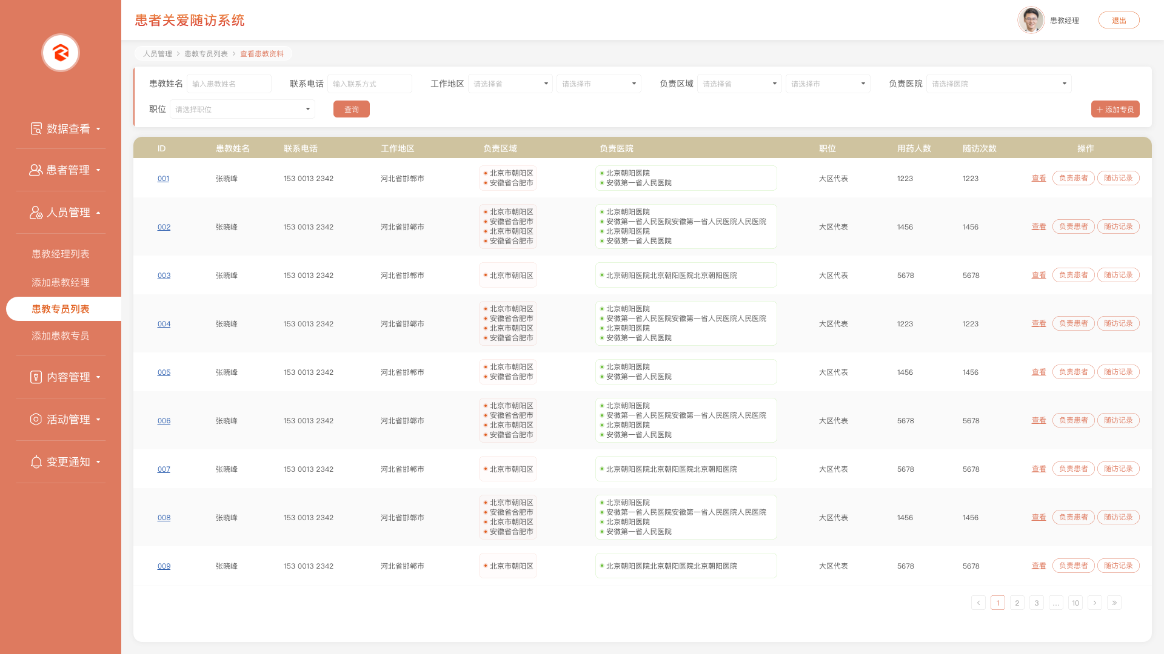Click 患教专员列表 breadcrumb

point(206,54)
